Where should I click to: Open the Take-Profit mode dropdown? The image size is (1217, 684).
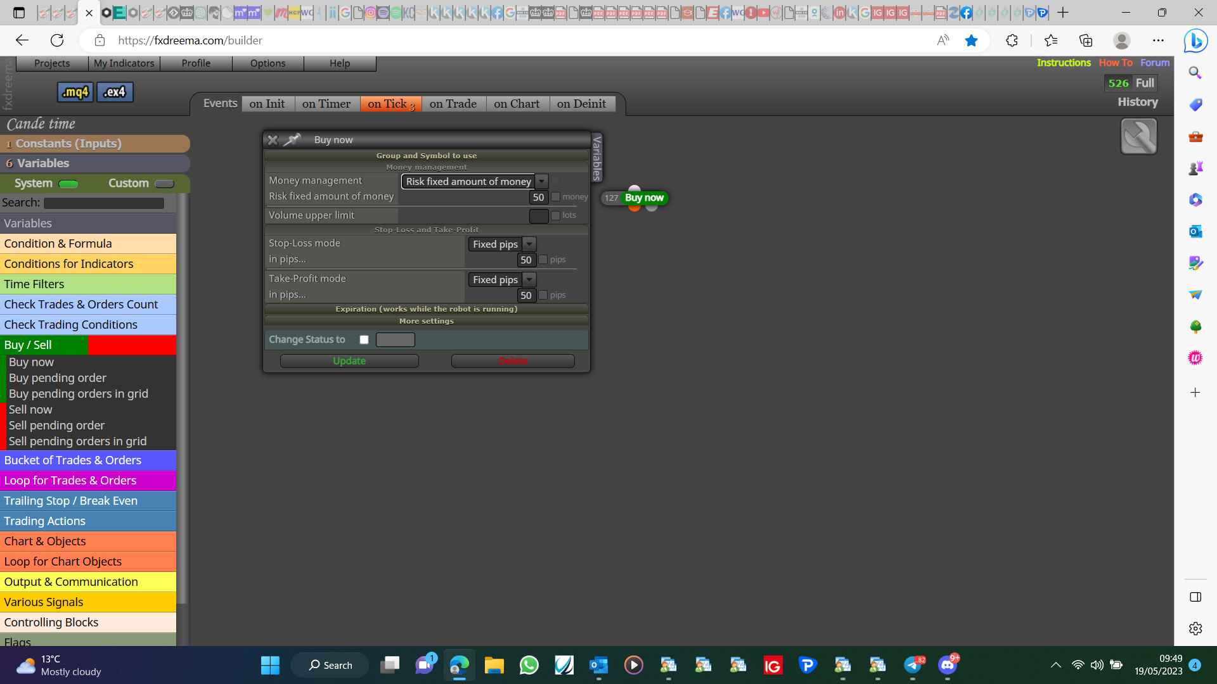(502, 279)
